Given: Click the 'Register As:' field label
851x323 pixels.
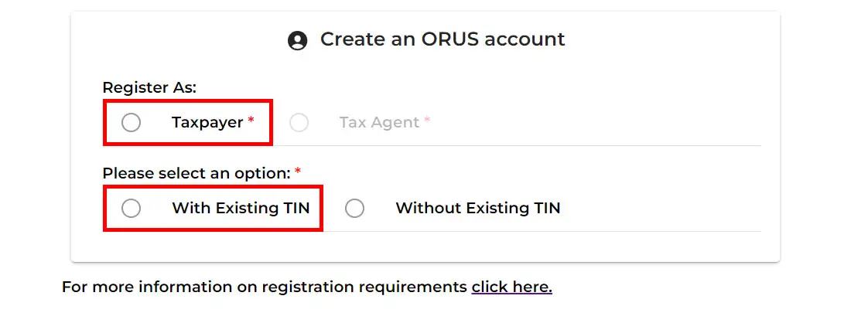Looking at the screenshot, I should (x=149, y=87).
